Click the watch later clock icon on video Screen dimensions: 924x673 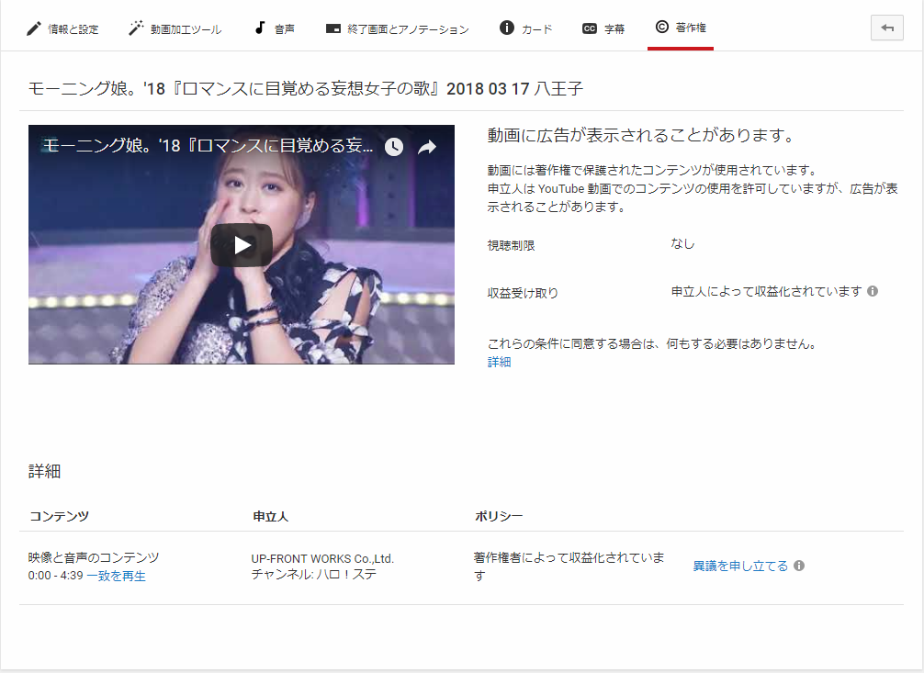(394, 147)
